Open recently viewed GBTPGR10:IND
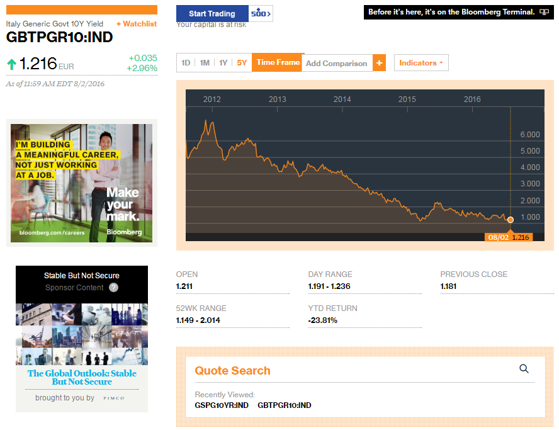Image resolution: width=559 pixels, height=430 pixels. click(285, 405)
